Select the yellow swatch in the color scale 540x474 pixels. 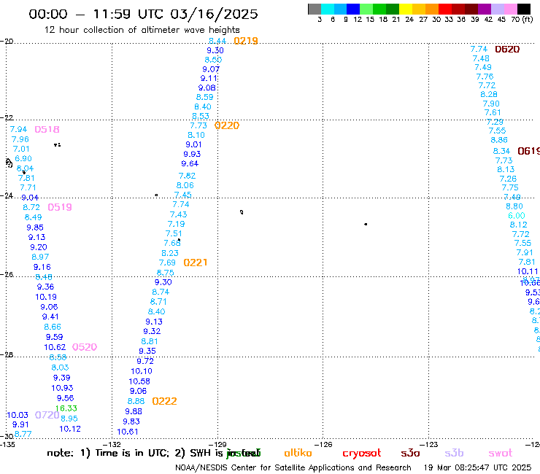coord(406,9)
